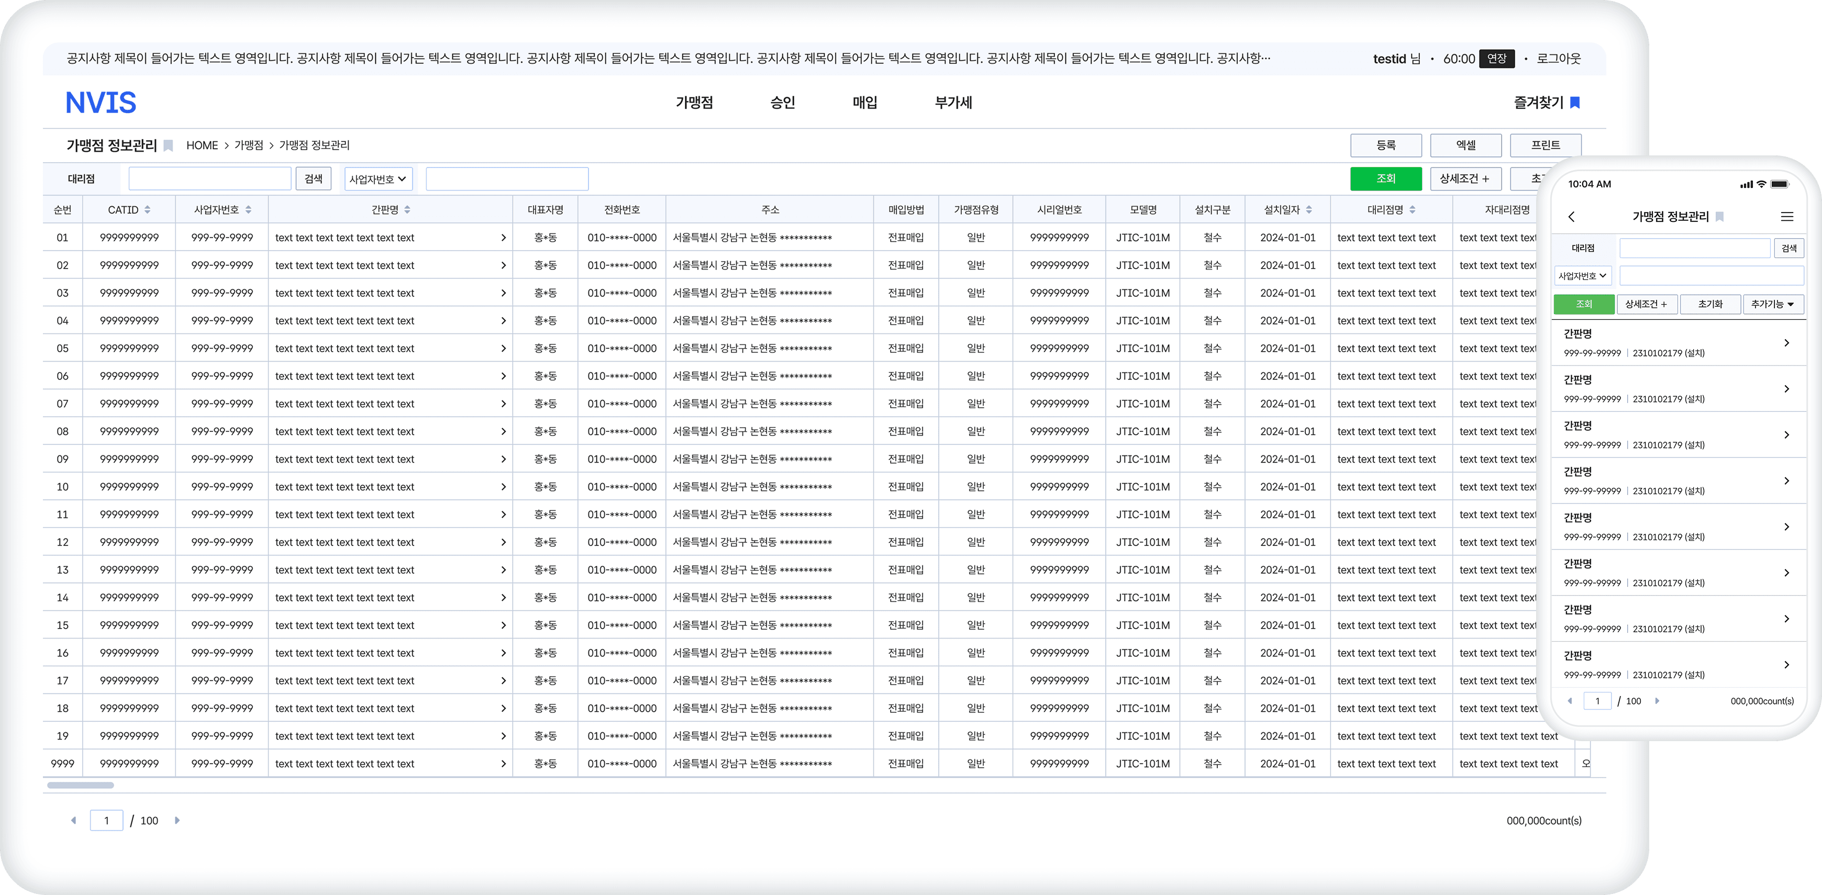Open the 매입 top menu
1822x895 pixels.
(x=864, y=103)
